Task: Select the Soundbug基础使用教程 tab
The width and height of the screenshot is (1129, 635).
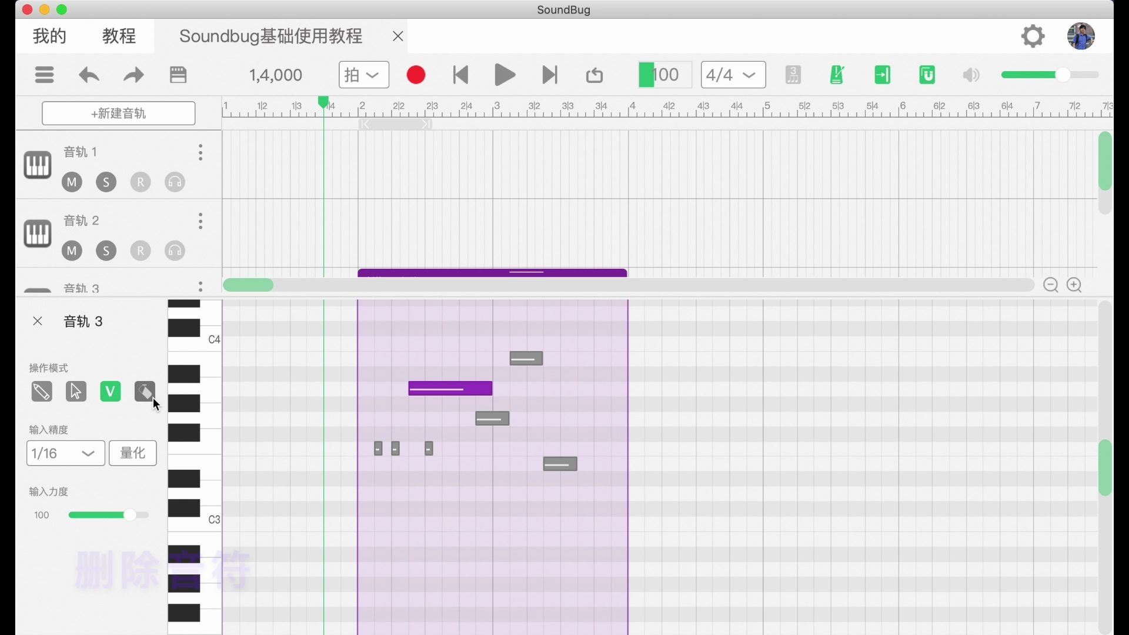Action: 271,36
